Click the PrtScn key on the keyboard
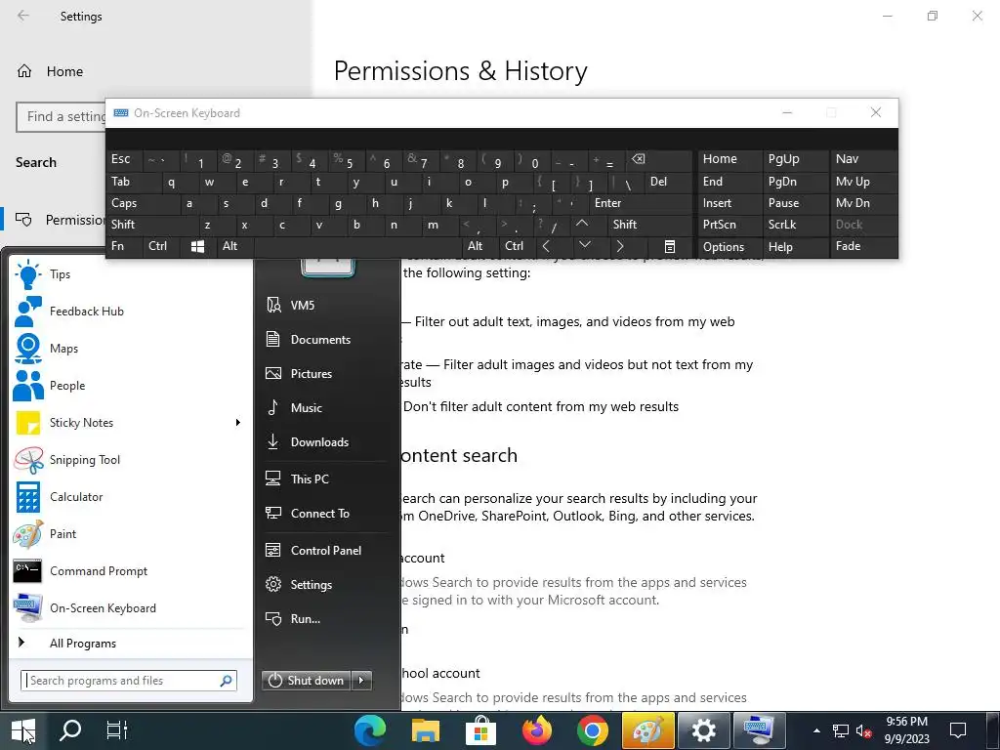 point(729,225)
